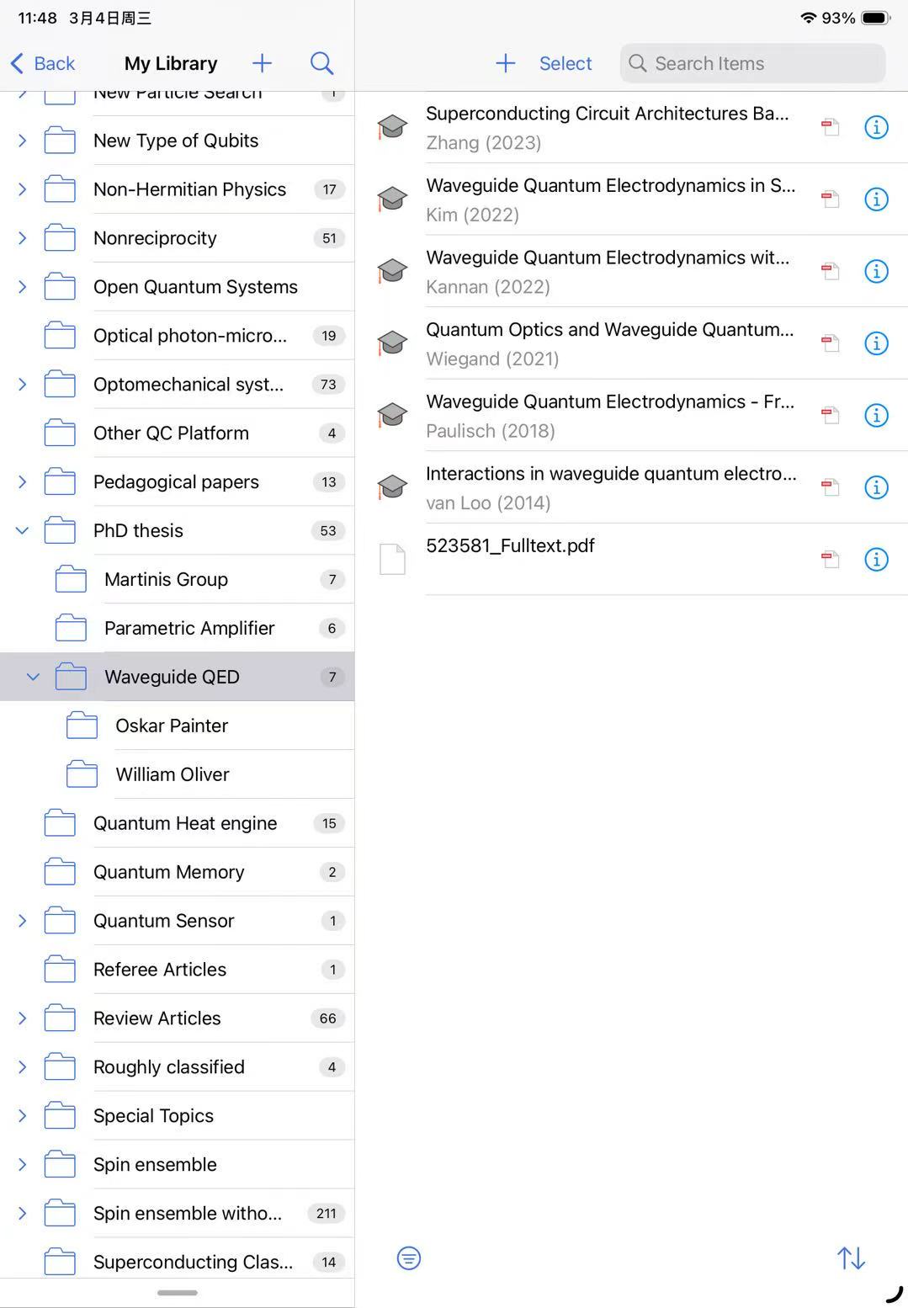Viewport: 908px width, 1308px height.
Task: Add new item using plus icon next to Select
Action: coord(505,63)
